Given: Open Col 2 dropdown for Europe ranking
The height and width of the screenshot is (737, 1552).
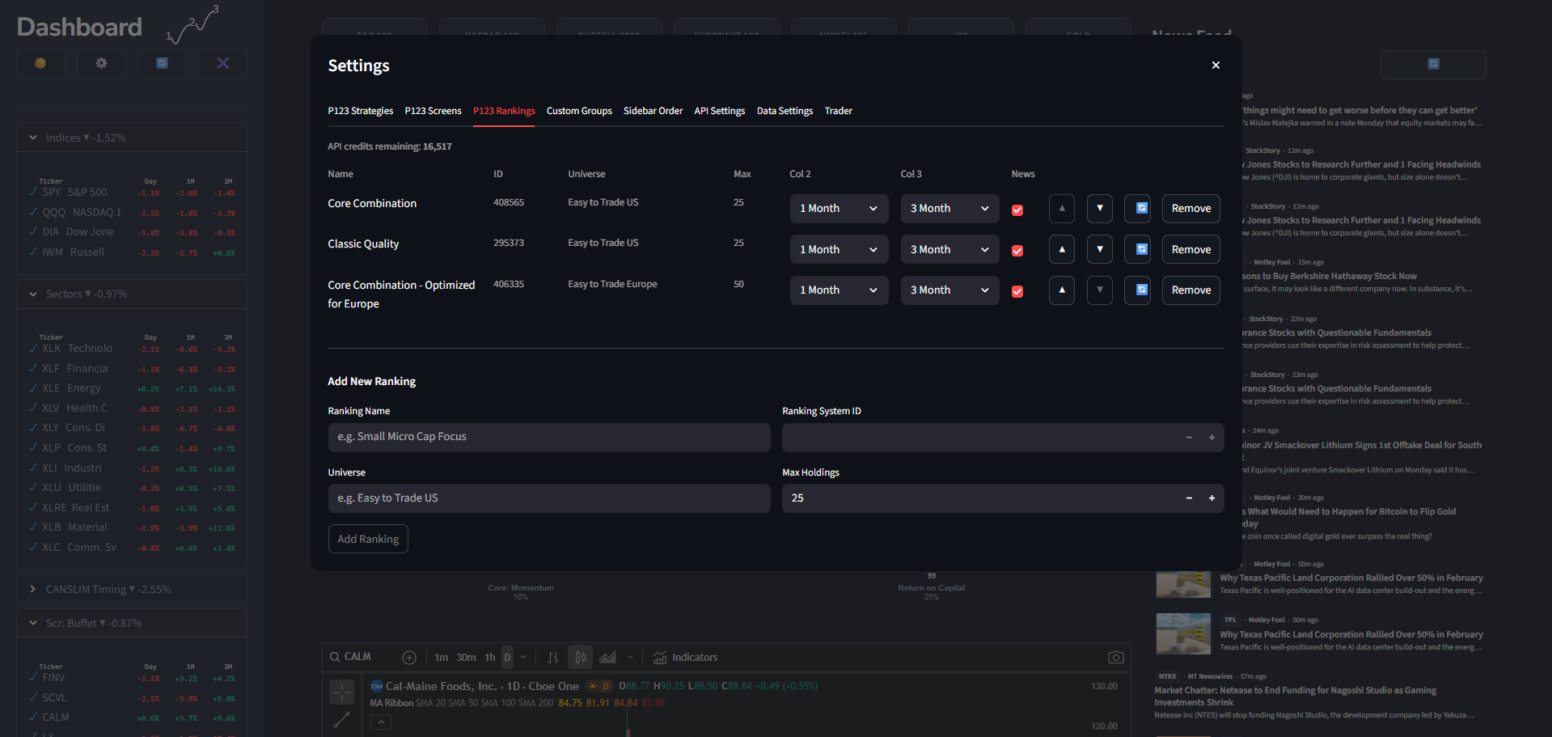Looking at the screenshot, I should tap(839, 290).
